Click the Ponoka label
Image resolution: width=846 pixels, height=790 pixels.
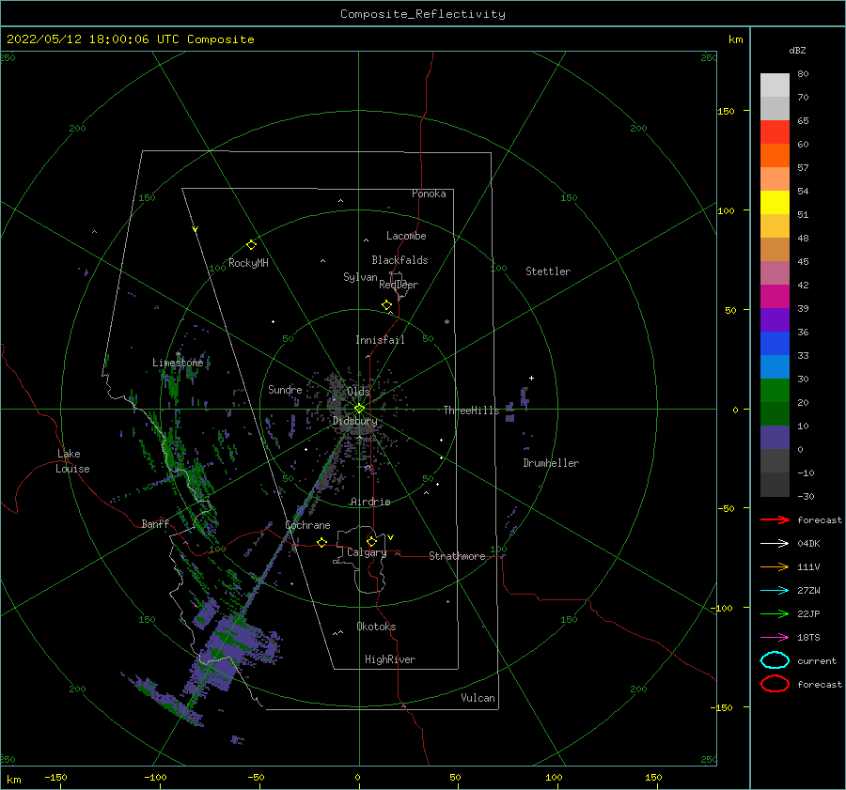click(x=429, y=194)
